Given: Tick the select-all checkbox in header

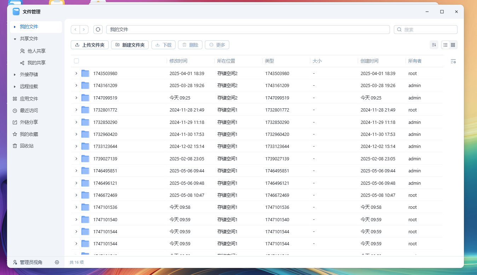Looking at the screenshot, I should point(76,61).
